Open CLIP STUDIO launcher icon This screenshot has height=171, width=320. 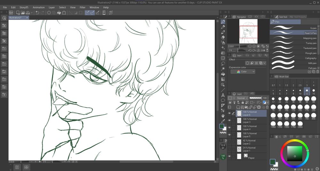tap(11, 13)
